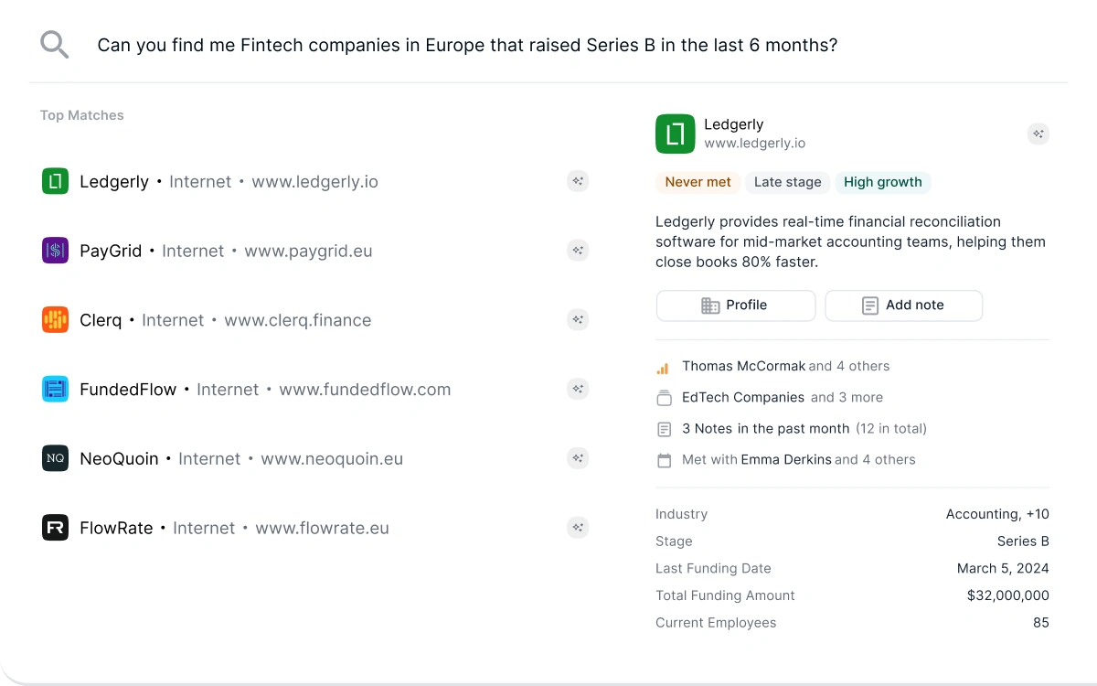Open the PayGrid company logo icon
The image size is (1097, 686).
click(x=56, y=251)
